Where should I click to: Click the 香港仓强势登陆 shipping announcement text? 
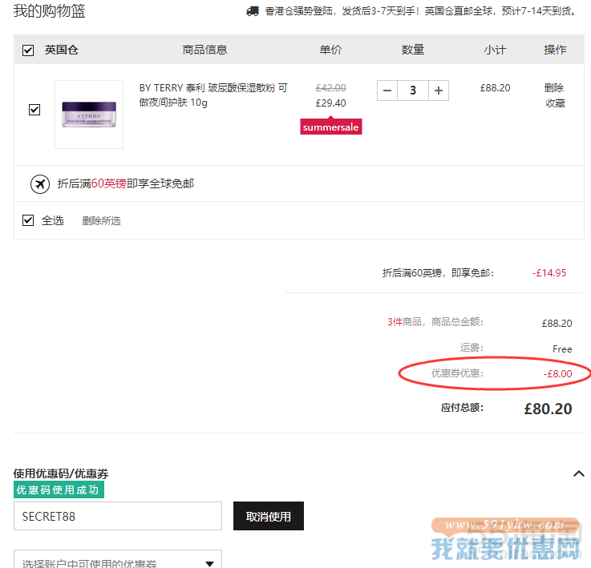421,11
